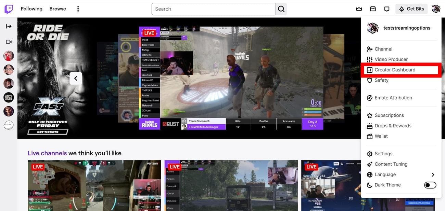The width and height of the screenshot is (445, 211).
Task: Open the Following link
Action: [x=31, y=9]
